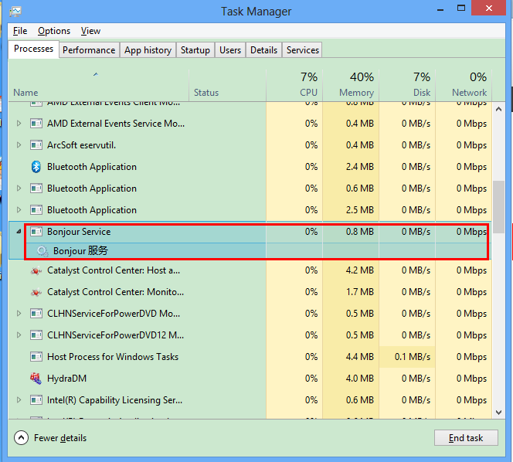513x462 pixels.
Task: Open the Options menu
Action: pyautogui.click(x=54, y=31)
